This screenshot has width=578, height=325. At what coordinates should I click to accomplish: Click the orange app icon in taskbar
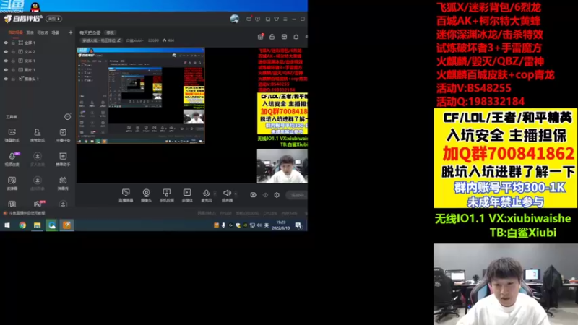tap(66, 225)
